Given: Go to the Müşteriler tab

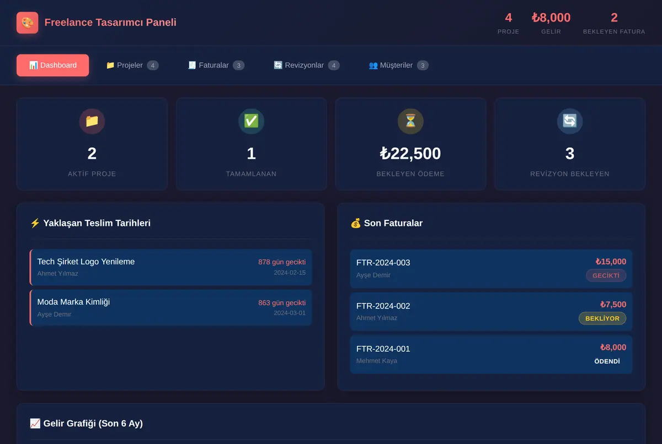Looking at the screenshot, I should [x=398, y=65].
